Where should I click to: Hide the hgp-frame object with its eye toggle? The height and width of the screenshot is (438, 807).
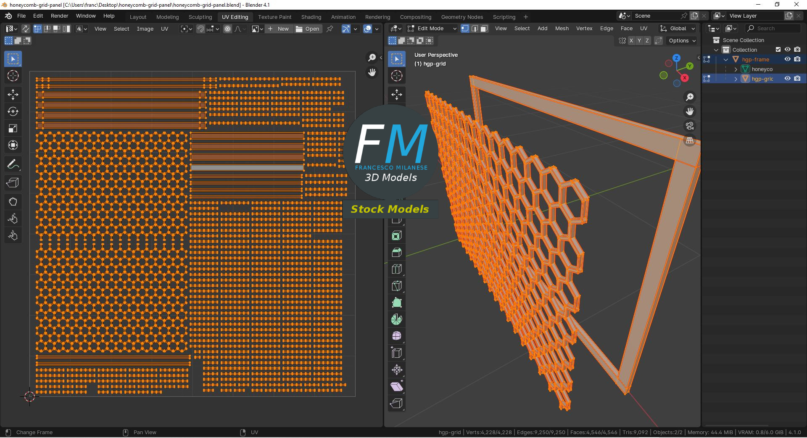pos(787,59)
